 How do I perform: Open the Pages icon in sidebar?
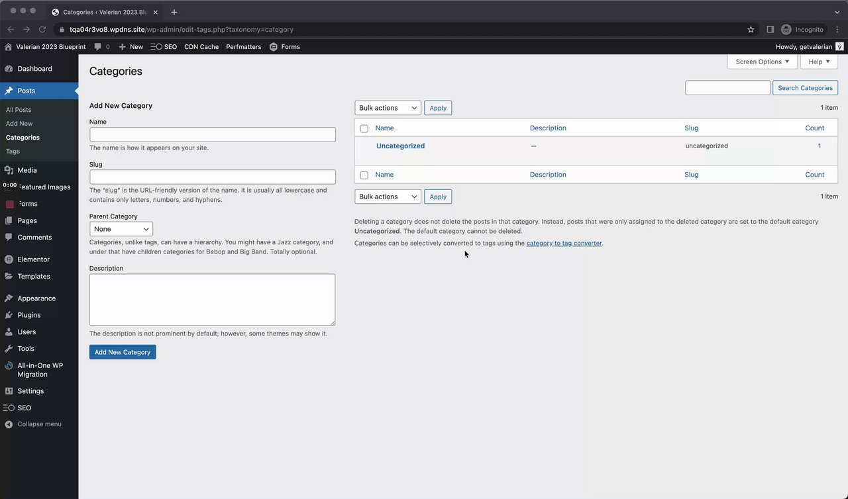(9, 220)
